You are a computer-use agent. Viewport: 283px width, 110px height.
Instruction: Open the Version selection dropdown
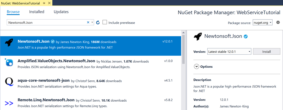point(229,52)
